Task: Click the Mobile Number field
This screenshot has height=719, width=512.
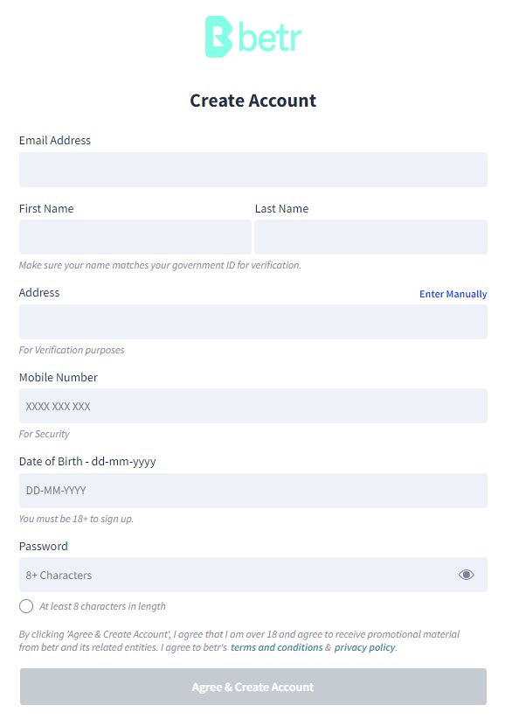Action: point(253,406)
